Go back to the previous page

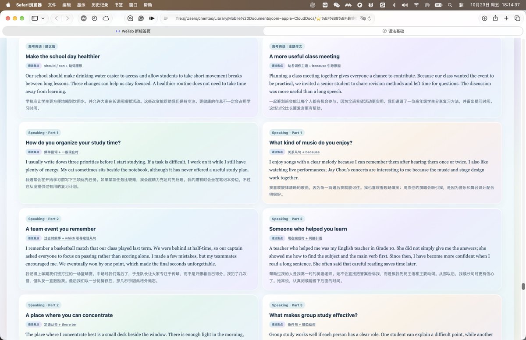[56, 18]
